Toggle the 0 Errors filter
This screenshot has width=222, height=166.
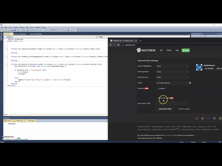[8, 121]
